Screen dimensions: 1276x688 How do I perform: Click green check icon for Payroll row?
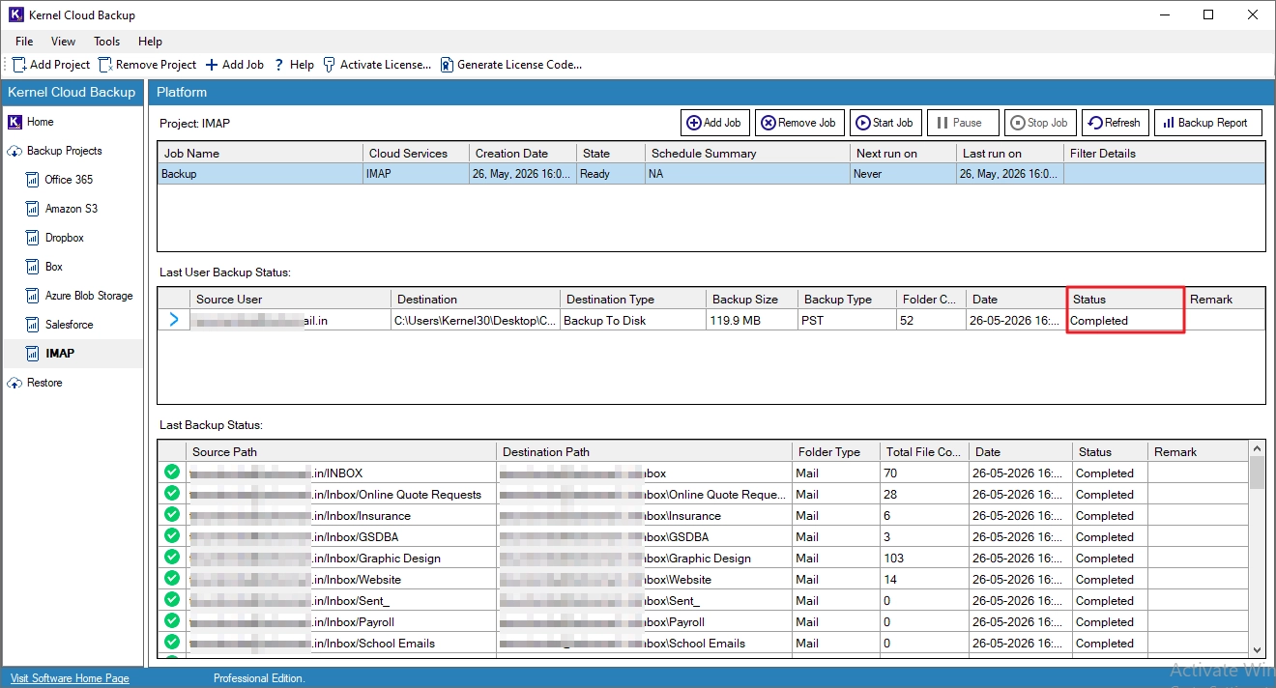point(172,621)
